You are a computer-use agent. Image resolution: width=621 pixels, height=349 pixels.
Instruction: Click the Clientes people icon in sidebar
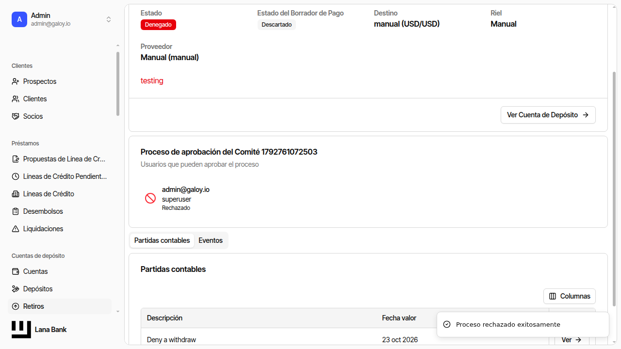16,99
